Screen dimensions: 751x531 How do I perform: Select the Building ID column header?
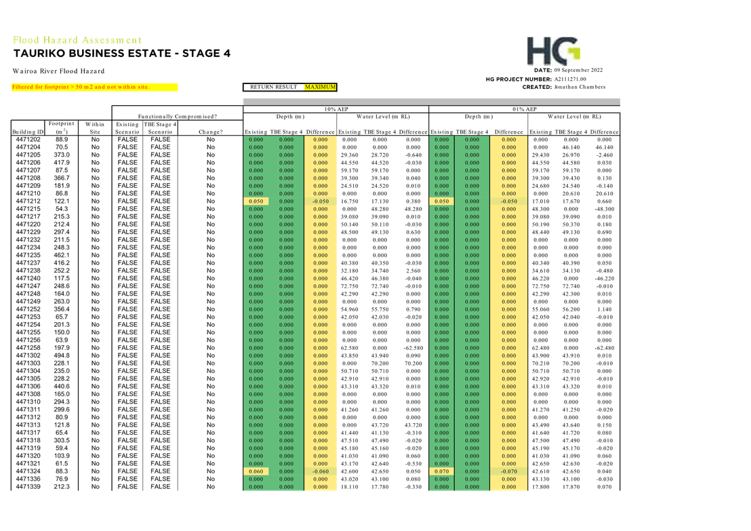coord(28,132)
